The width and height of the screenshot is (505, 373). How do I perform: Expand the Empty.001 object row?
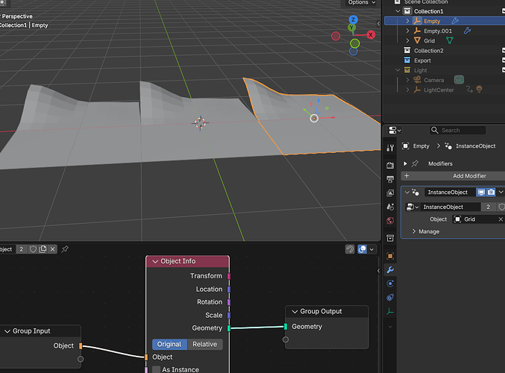(407, 31)
